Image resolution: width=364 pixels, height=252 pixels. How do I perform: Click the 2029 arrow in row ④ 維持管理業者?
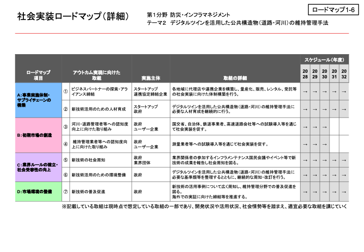coord(315,144)
